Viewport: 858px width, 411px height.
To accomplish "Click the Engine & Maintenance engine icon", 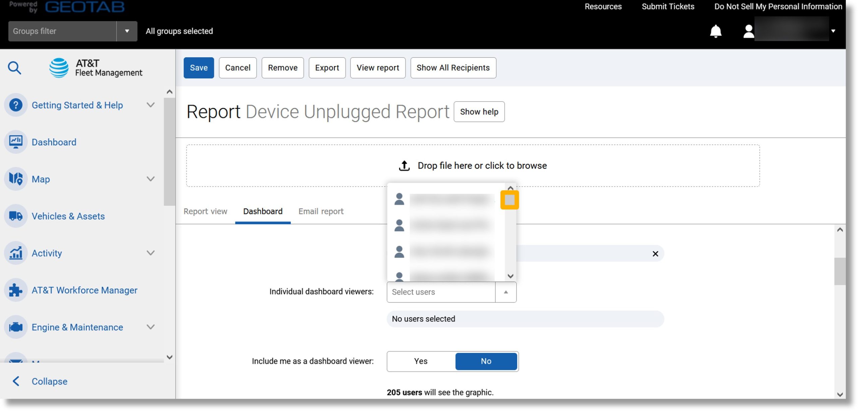I will (x=15, y=327).
